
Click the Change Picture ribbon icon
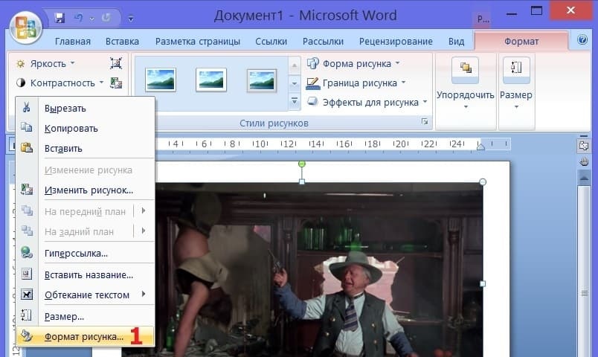click(116, 83)
